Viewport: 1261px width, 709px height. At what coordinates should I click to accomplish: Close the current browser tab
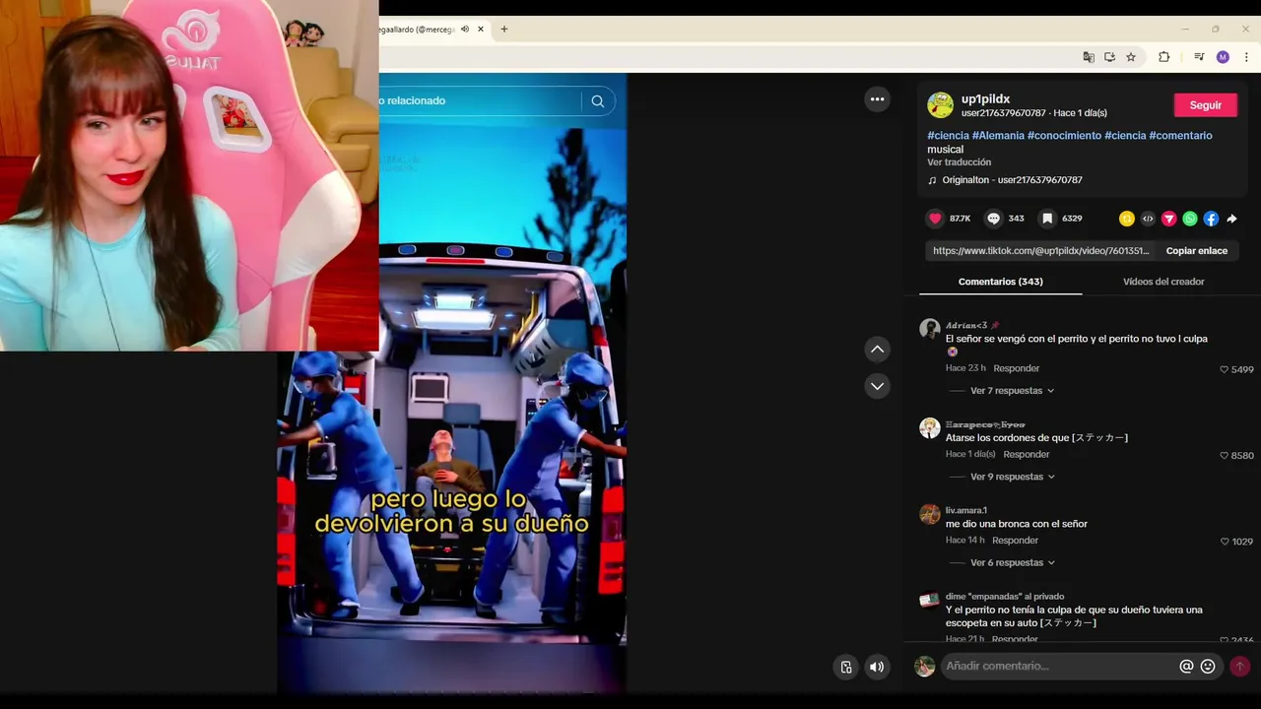pyautogui.click(x=481, y=30)
